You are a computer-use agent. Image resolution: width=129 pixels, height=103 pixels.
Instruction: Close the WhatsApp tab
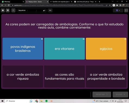coord(23,2)
